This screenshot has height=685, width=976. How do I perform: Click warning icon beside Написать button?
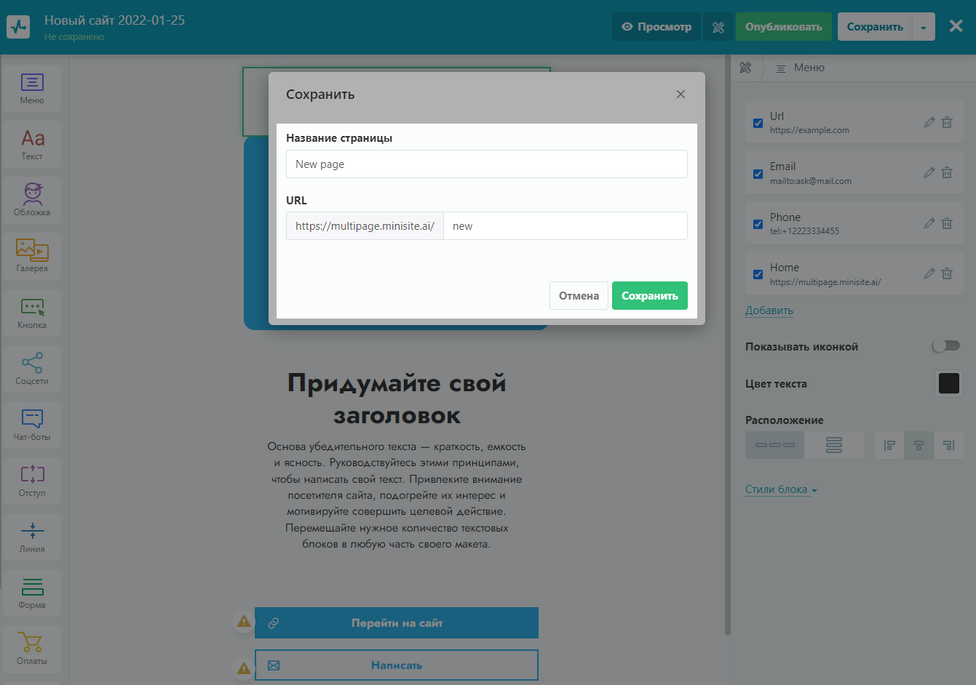coord(244,668)
